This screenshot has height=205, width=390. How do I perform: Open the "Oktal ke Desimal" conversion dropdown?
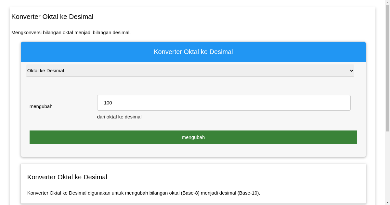190,71
